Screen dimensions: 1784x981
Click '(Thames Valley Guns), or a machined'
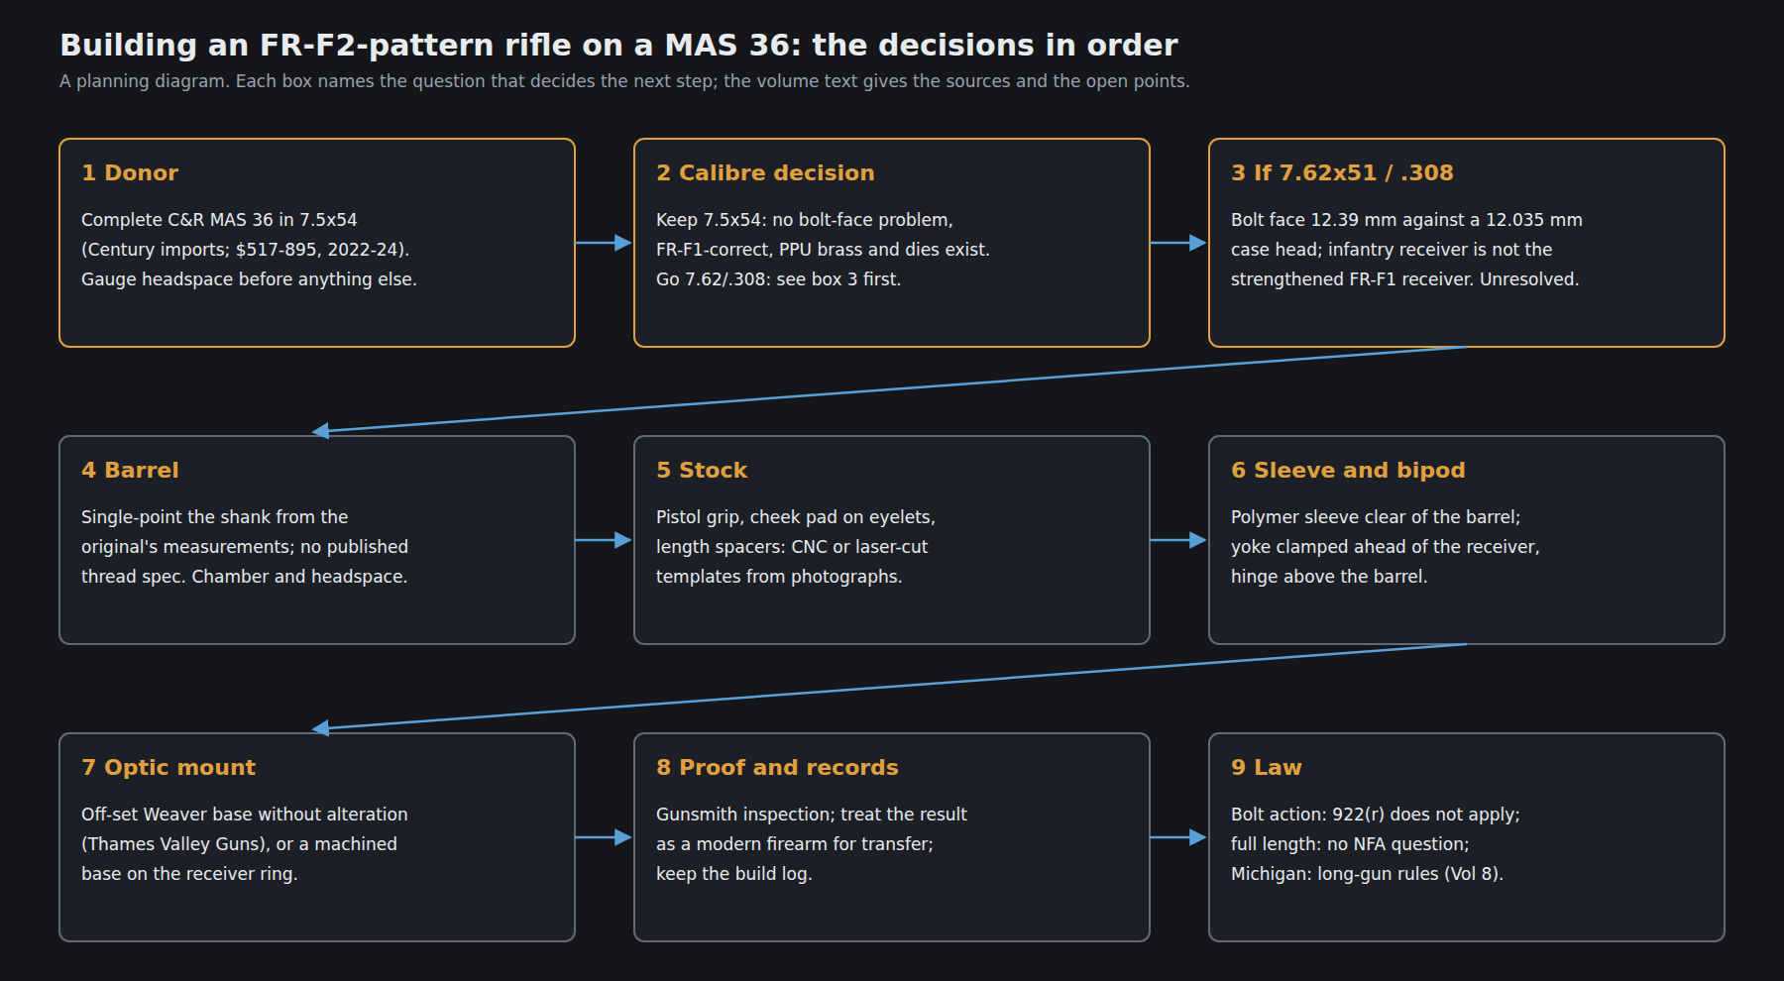point(239,844)
